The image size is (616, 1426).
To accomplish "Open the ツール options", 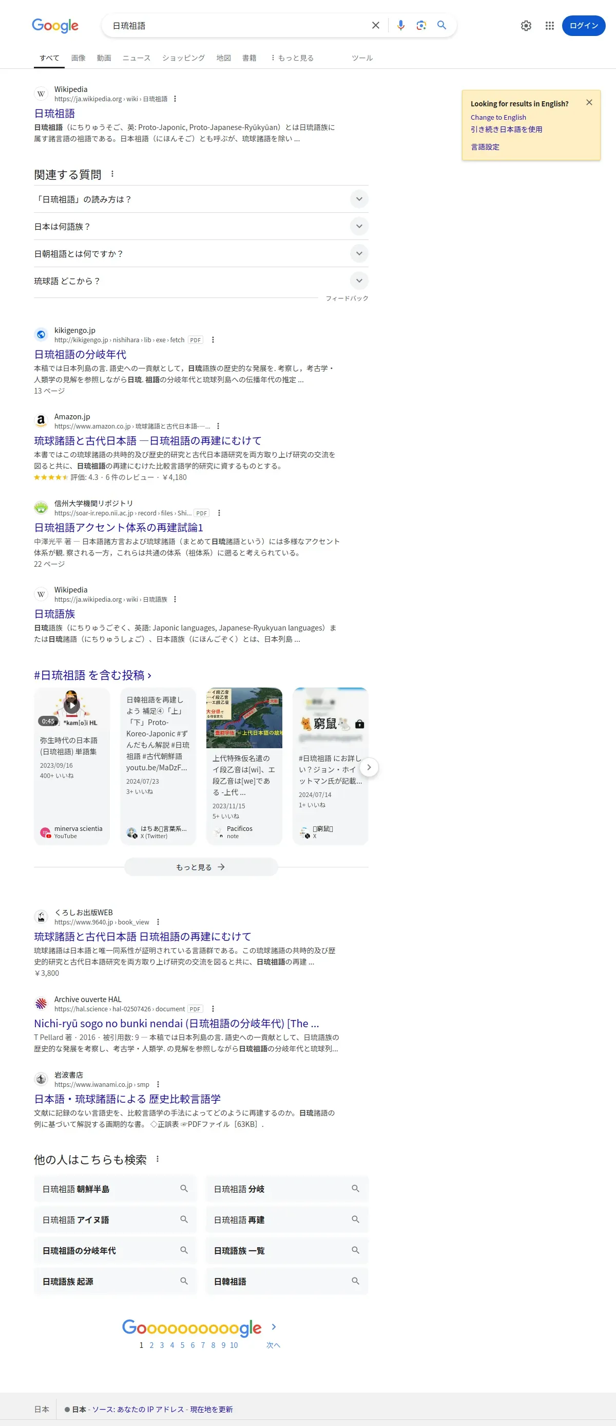I will click(362, 58).
